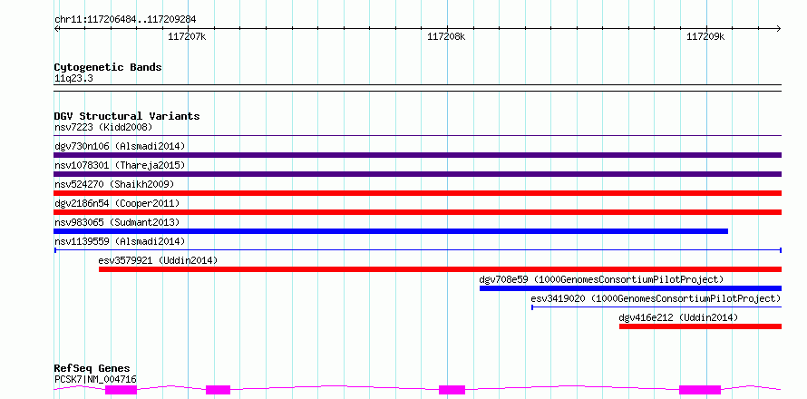Click the PCSK7|NM_004716 gene label
Screen dimensions: 807x399
click(95, 379)
